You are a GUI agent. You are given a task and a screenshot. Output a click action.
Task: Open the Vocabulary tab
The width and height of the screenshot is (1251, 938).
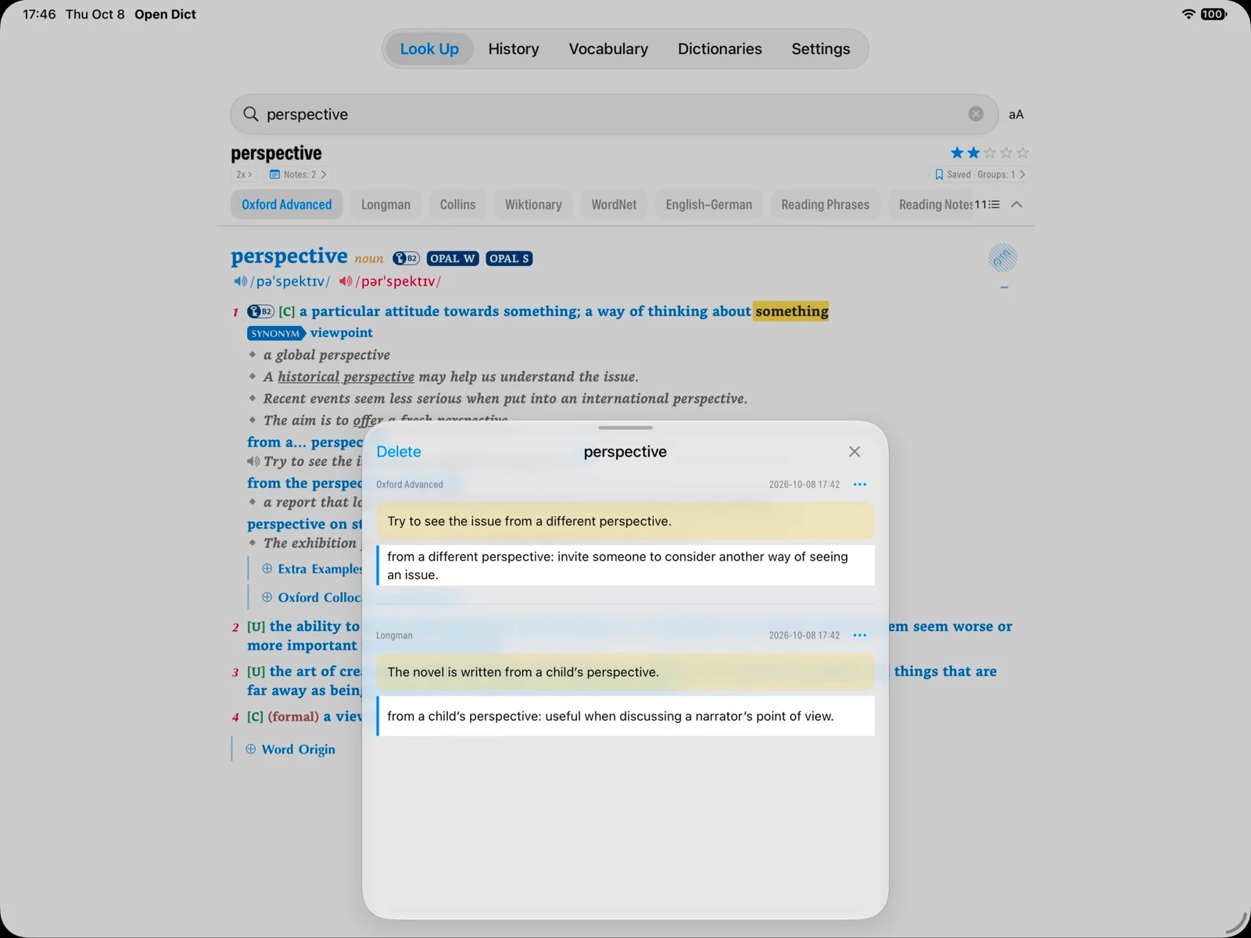(x=608, y=49)
